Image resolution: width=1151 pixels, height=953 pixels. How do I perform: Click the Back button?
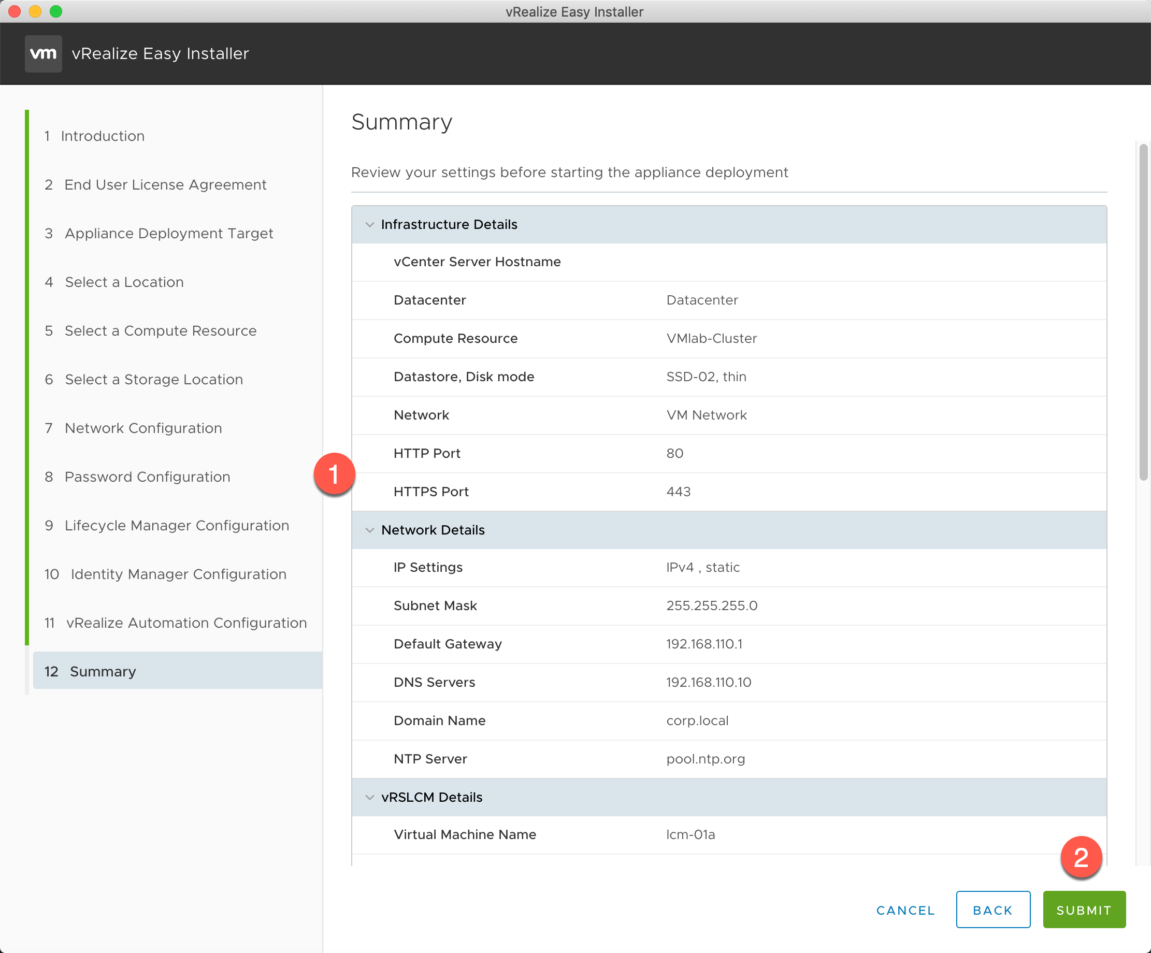pyautogui.click(x=992, y=909)
